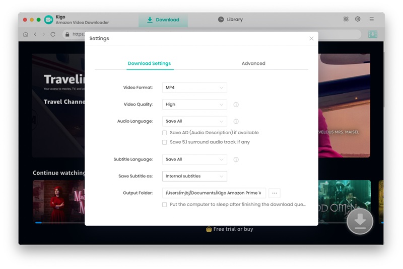
Task: Go to home page icon
Action: click(x=26, y=34)
